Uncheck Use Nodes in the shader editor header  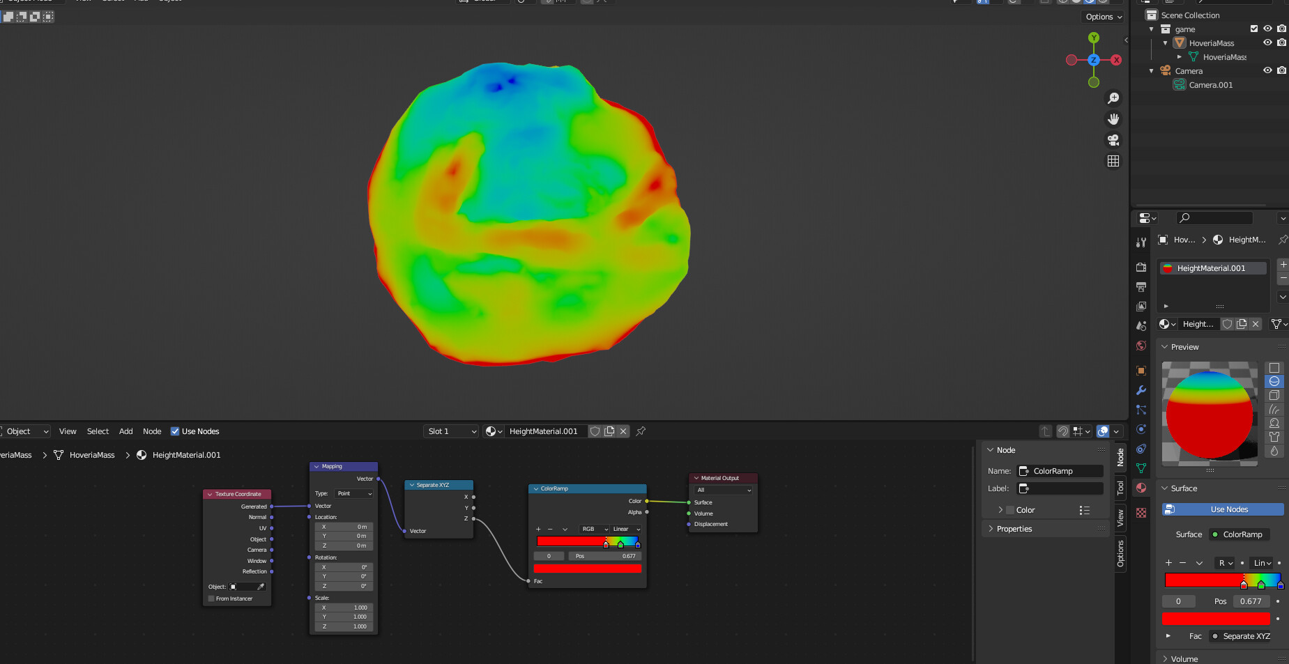[175, 431]
